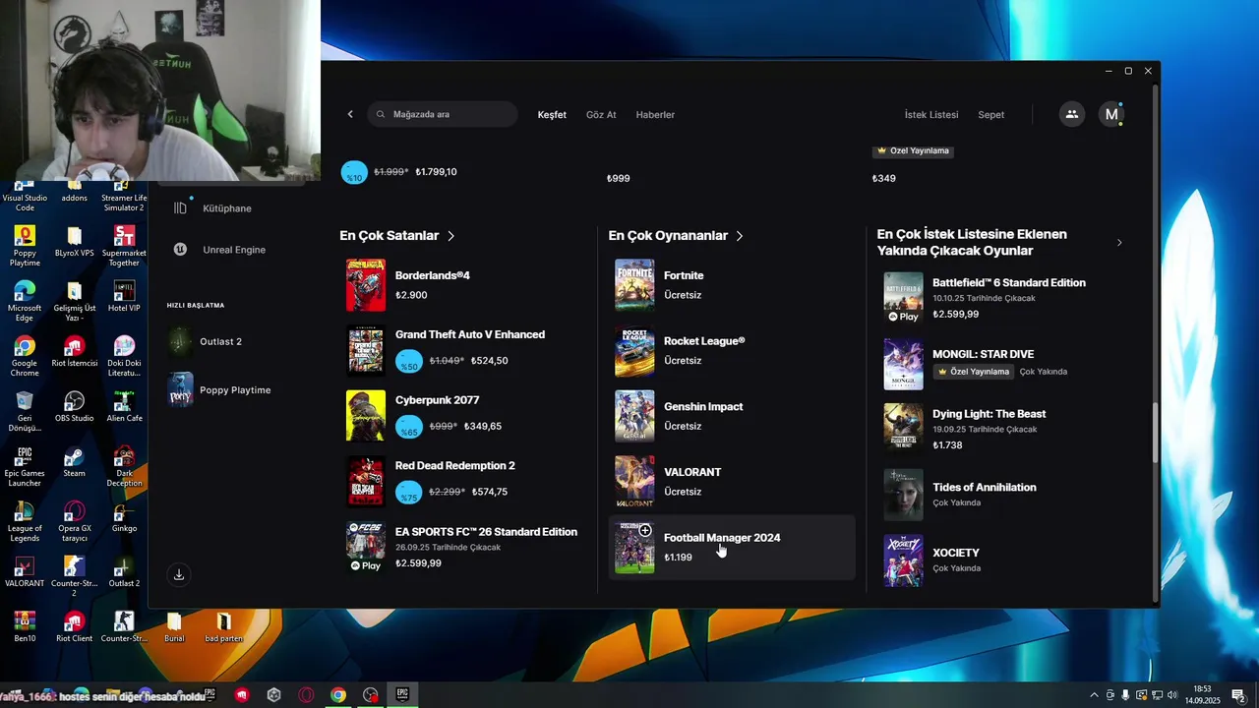Open the Supermarket Together desktop shortcut
This screenshot has width=1259, height=708.
tap(124, 246)
